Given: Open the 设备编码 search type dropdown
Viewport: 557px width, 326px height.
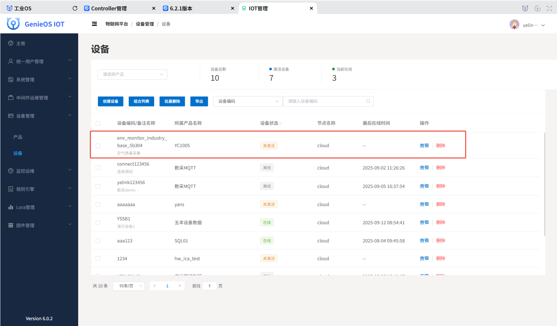Looking at the screenshot, I should point(248,101).
